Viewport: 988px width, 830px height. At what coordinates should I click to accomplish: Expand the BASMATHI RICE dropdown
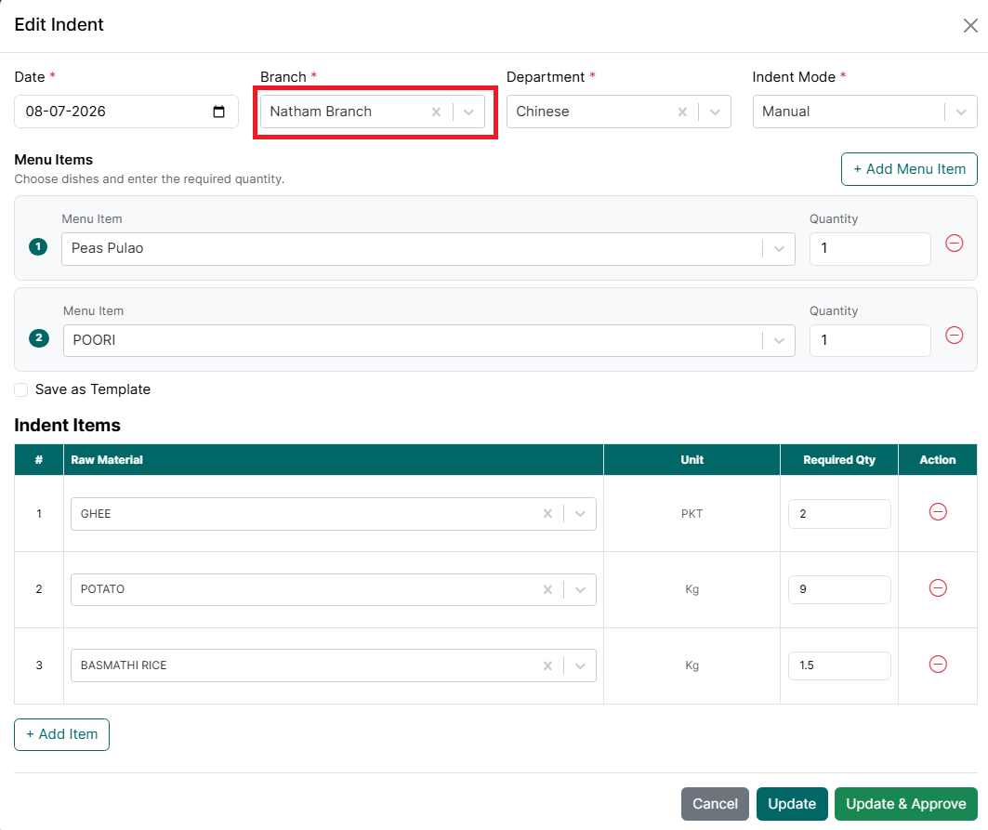coord(580,665)
